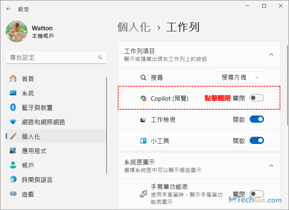Select 首頁 in the navigation menu
The image size is (289, 210).
pyautogui.click(x=13, y=79)
